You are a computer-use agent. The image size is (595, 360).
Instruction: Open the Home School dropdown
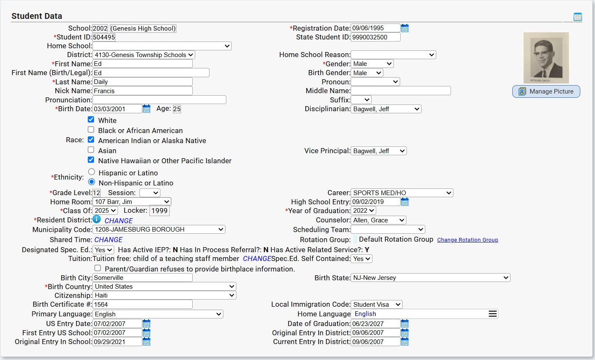click(x=162, y=46)
